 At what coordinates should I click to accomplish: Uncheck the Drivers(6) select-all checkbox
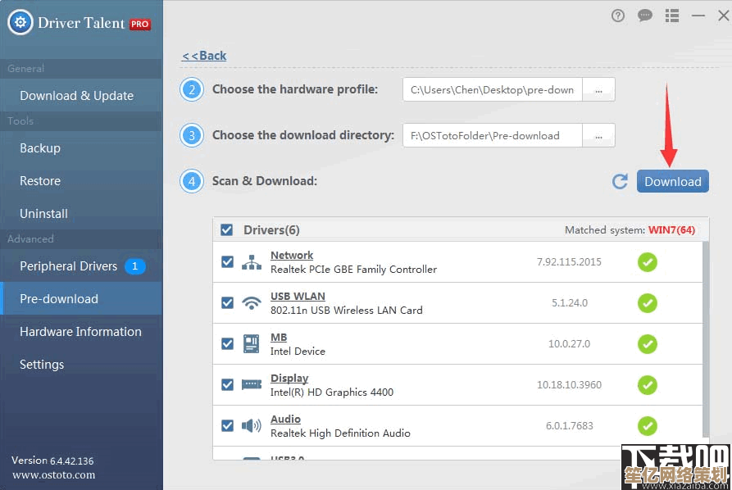(x=227, y=230)
